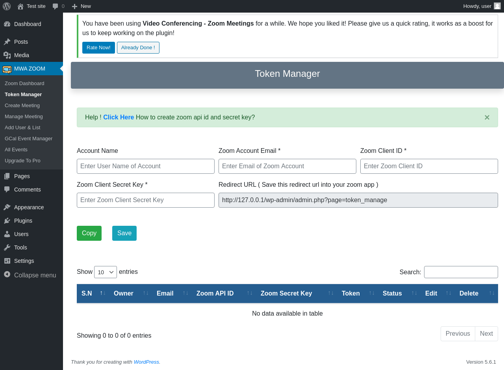504x370 pixels.
Task: Click the Users person icon
Action: tap(7, 234)
